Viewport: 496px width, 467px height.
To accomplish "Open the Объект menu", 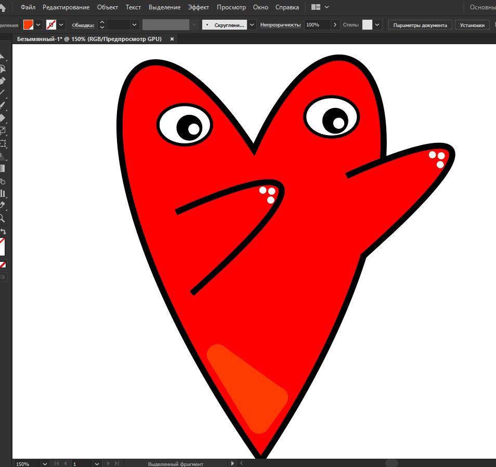I will pos(108,7).
